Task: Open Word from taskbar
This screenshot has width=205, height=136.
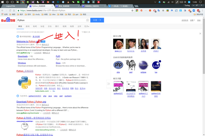Action: [53, 2]
